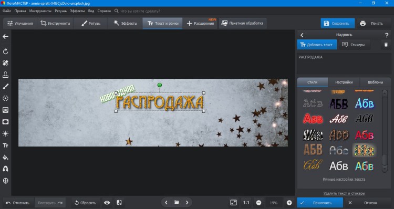Switch to the Ретушь toolbar tab

coord(91,23)
